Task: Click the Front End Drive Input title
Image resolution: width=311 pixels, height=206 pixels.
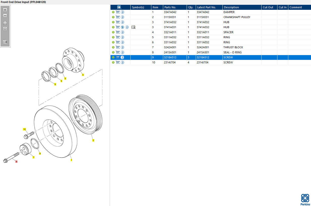Action: [x=23, y=2]
